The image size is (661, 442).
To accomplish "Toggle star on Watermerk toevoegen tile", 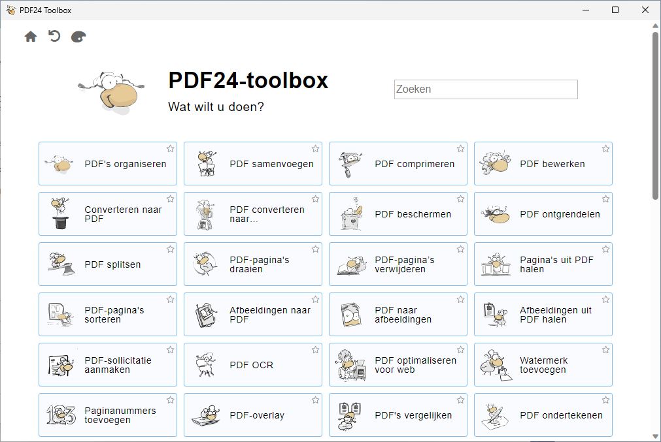I will pyautogui.click(x=606, y=350).
